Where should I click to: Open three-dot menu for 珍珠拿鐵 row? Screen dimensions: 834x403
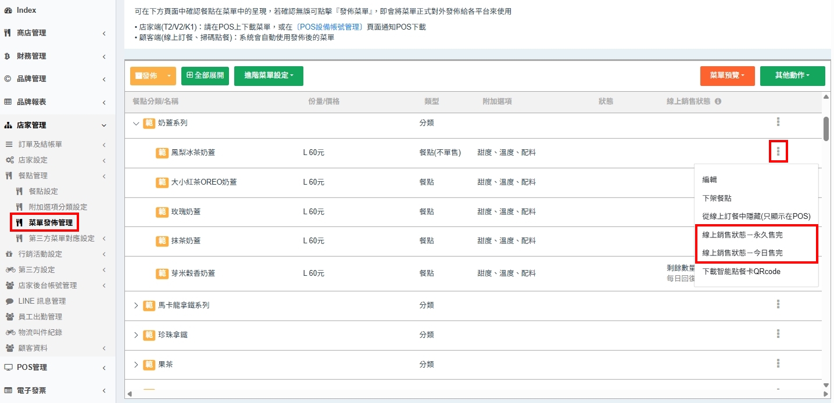[778, 334]
